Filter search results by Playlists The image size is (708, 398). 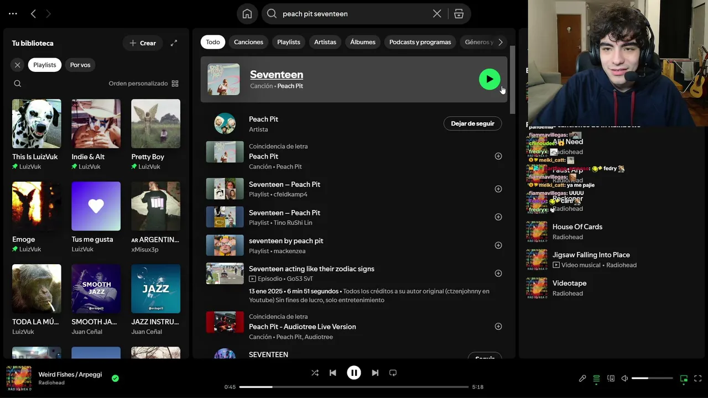click(289, 42)
